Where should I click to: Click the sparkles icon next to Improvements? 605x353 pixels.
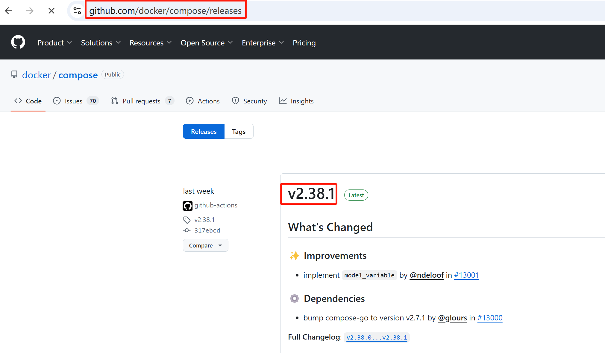coord(294,256)
